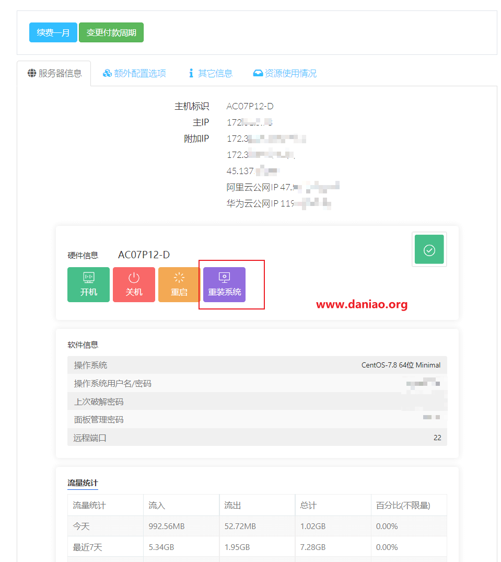Click the green checkmark status icon
Viewport: 501px width, 562px height.
click(x=429, y=249)
